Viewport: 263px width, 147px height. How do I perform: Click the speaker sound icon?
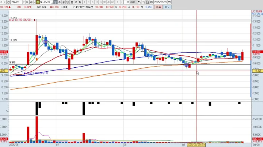31,2
